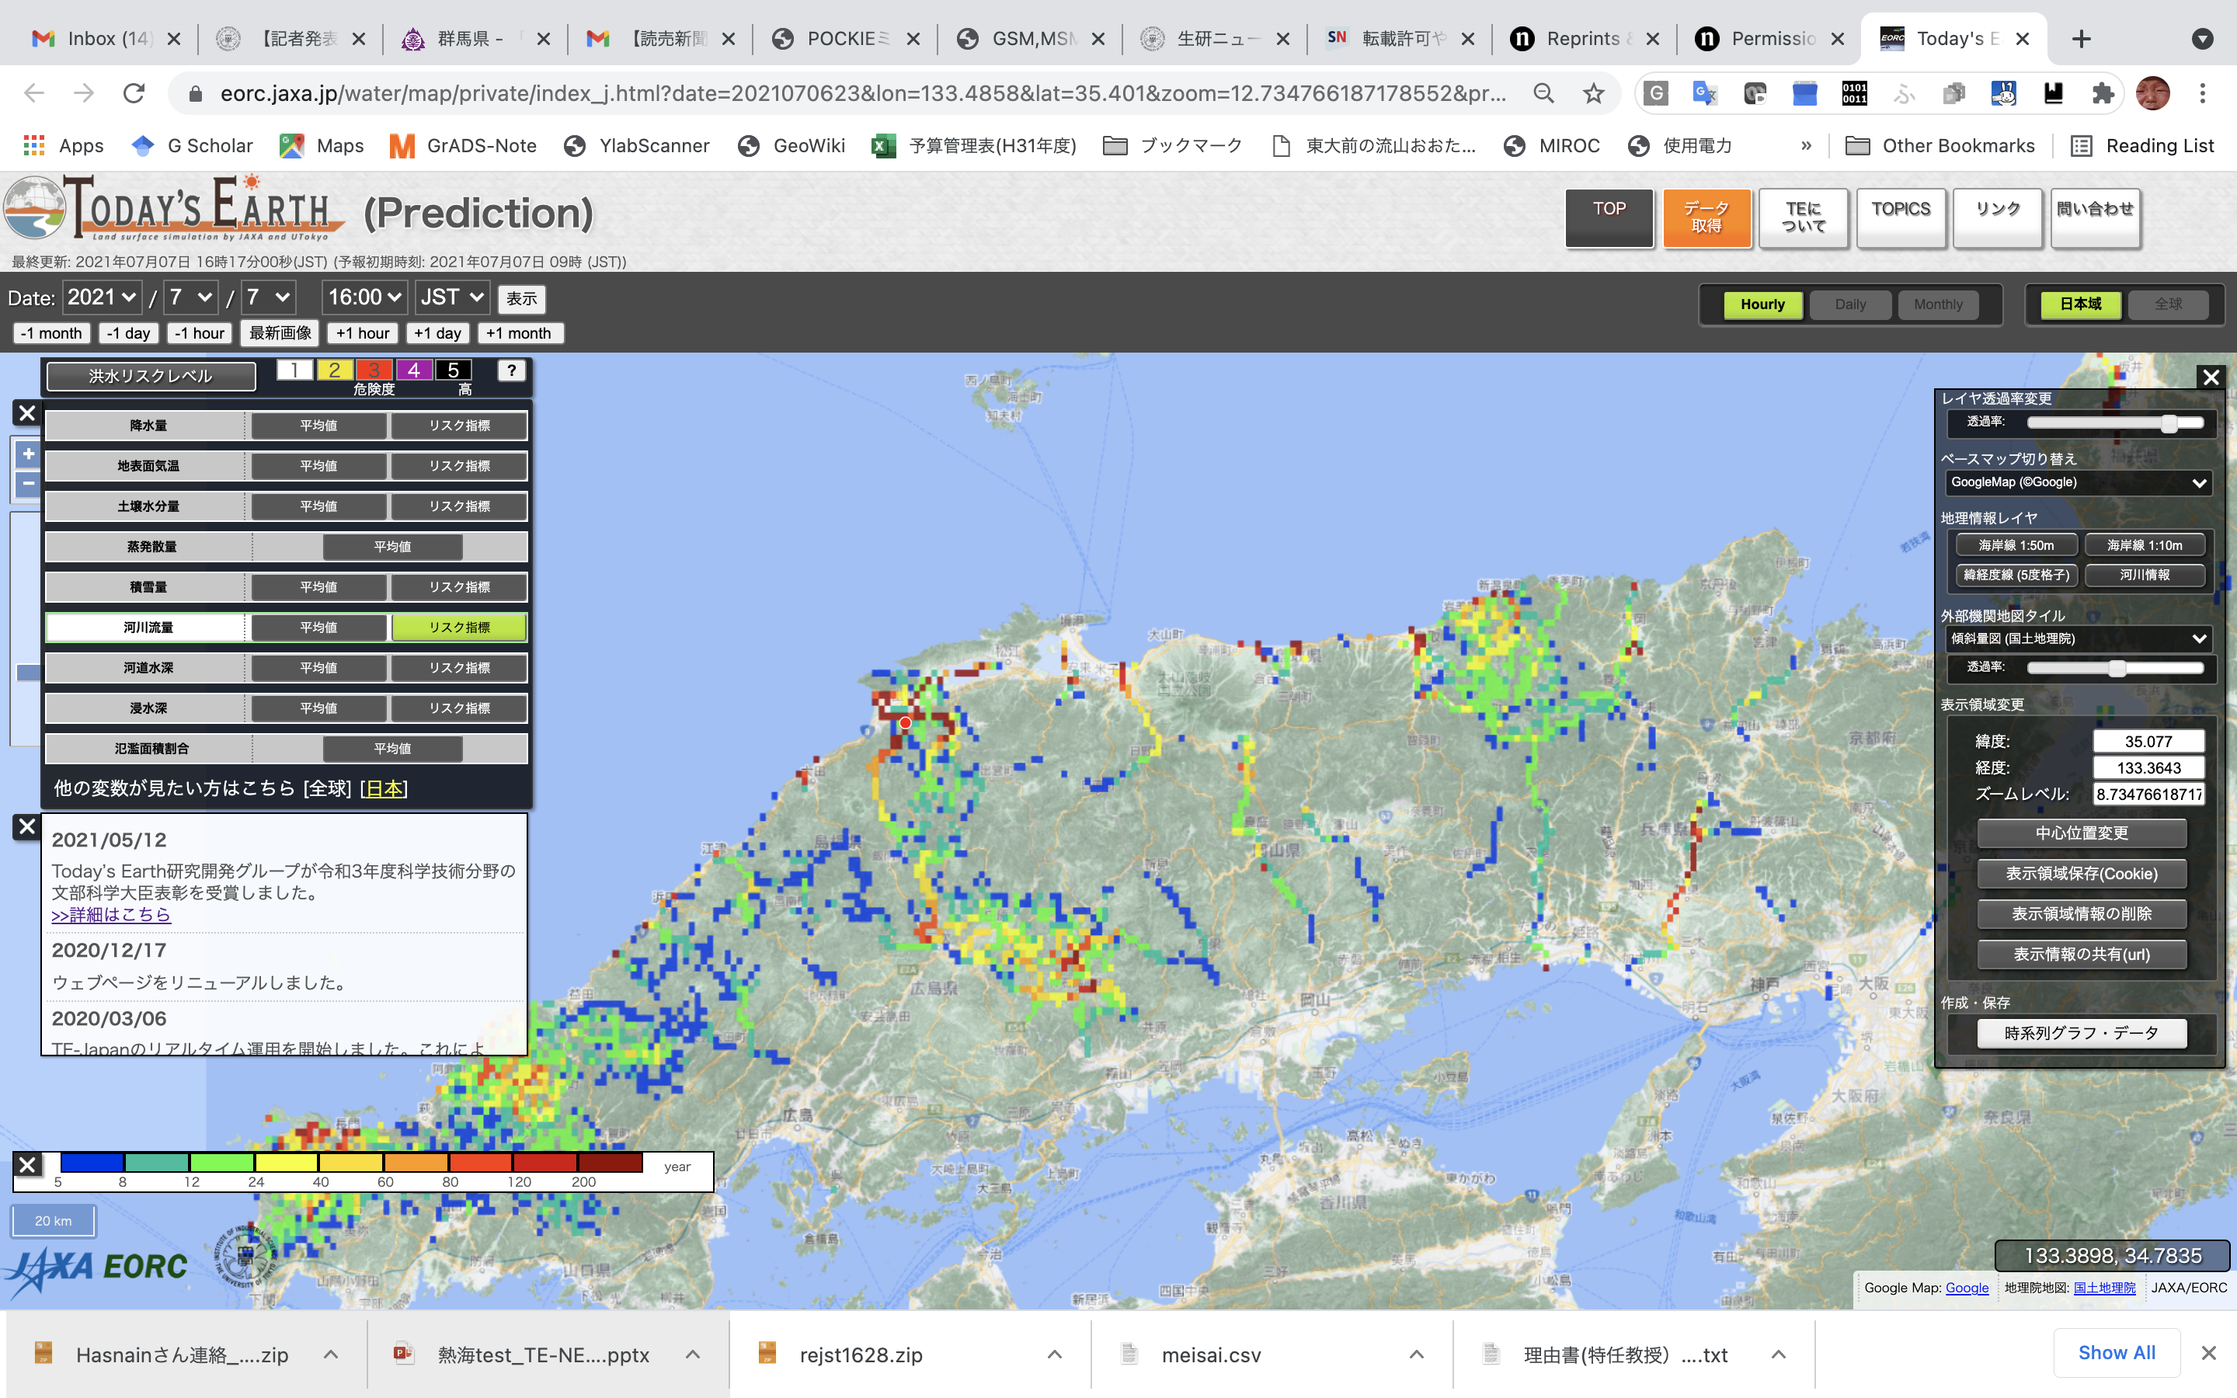The width and height of the screenshot is (2237, 1398).
Task: Click the 表示 display button
Action: (521, 299)
